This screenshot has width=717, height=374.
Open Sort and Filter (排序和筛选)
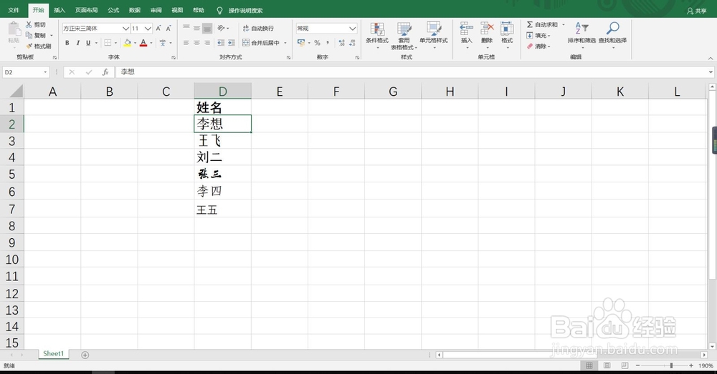[x=581, y=34]
